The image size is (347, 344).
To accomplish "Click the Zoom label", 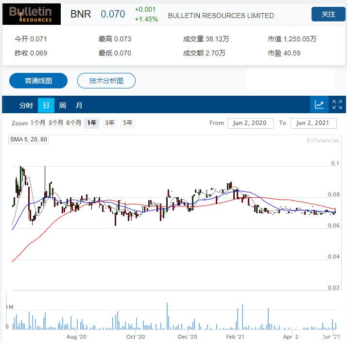I will [20, 123].
